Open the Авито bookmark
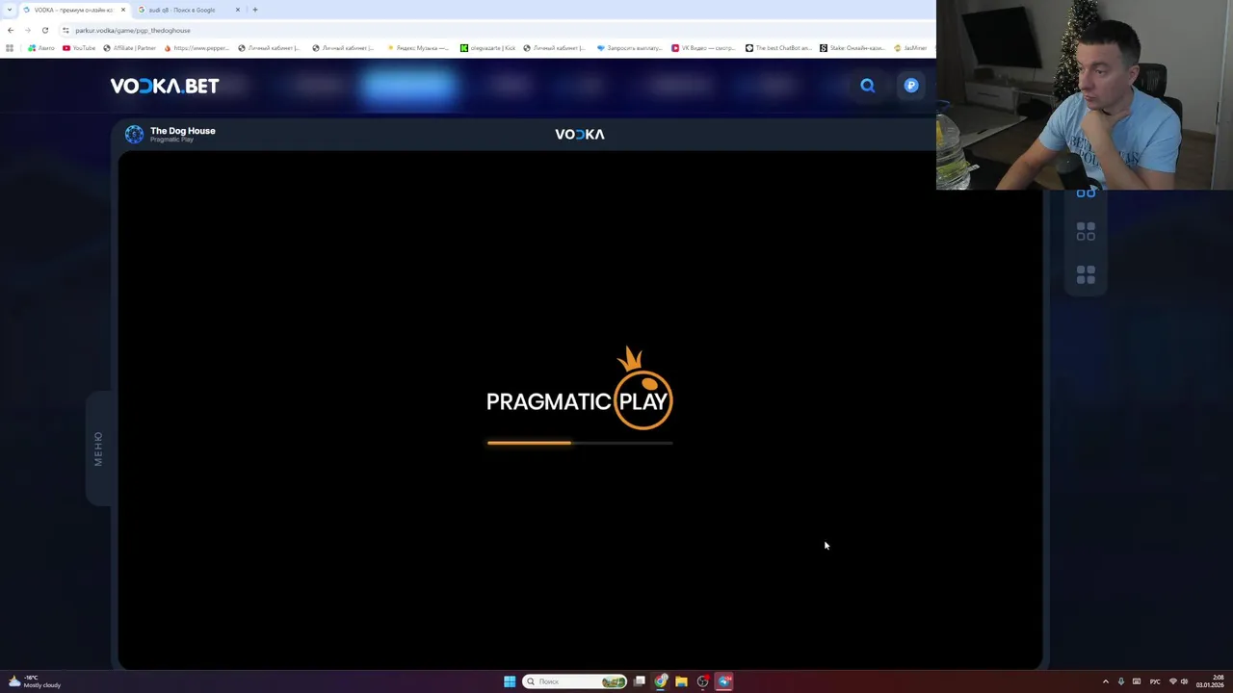The image size is (1233, 693). [41, 47]
